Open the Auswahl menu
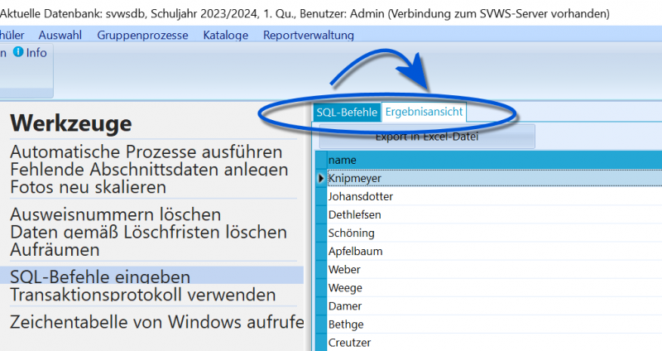 pyautogui.click(x=60, y=35)
